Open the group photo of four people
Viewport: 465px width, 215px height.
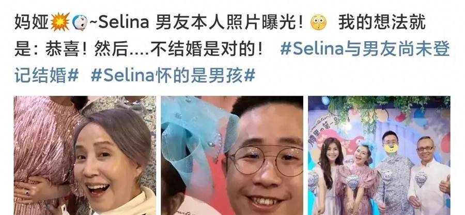coord(379,155)
